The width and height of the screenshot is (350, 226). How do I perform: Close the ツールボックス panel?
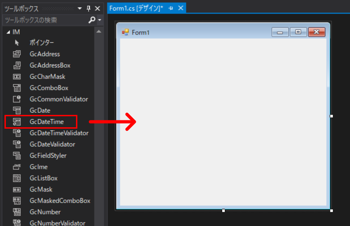click(x=97, y=9)
